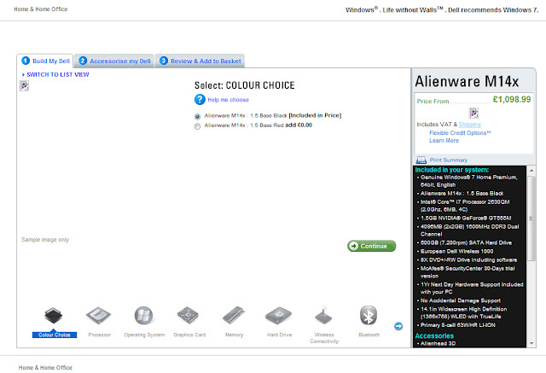
Task: Select the Colour Choice component icon
Action: [53, 316]
